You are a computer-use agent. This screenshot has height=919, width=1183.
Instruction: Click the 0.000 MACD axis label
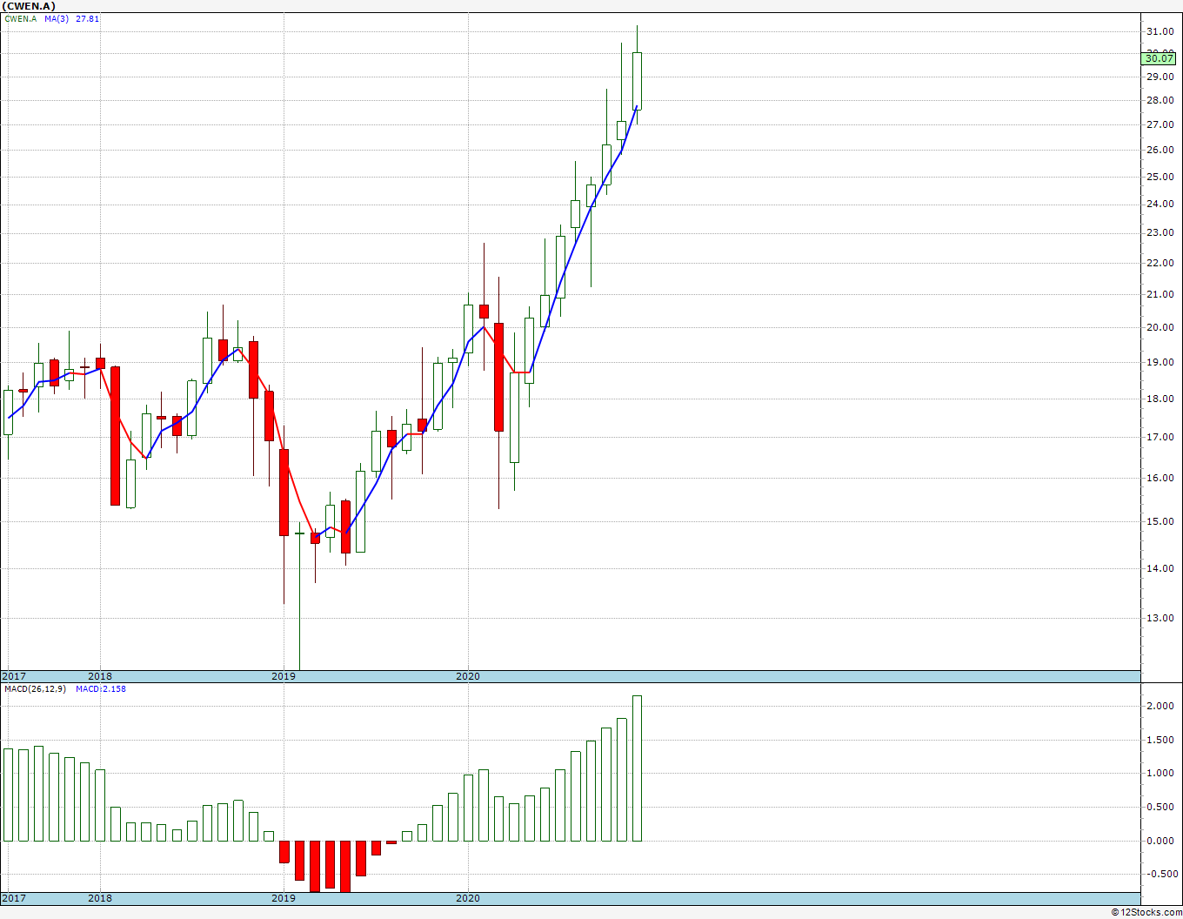tap(1159, 842)
